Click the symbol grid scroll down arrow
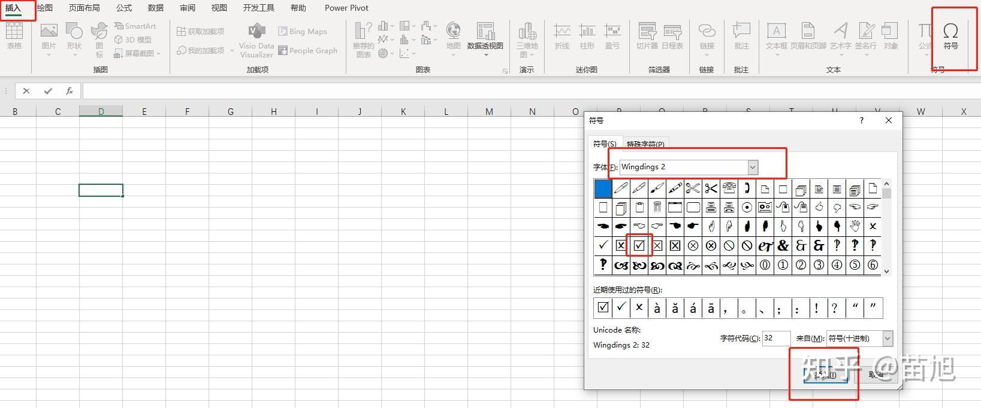The image size is (981, 408). (887, 271)
